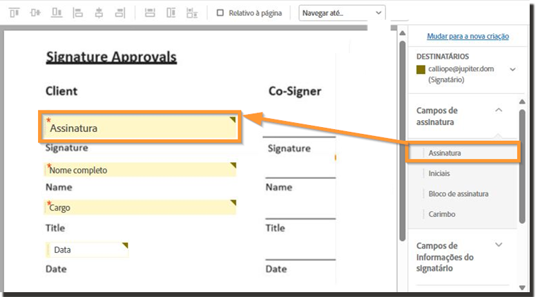Click the align horizontal centers icon
This screenshot has height=297, width=538.
(99, 12)
